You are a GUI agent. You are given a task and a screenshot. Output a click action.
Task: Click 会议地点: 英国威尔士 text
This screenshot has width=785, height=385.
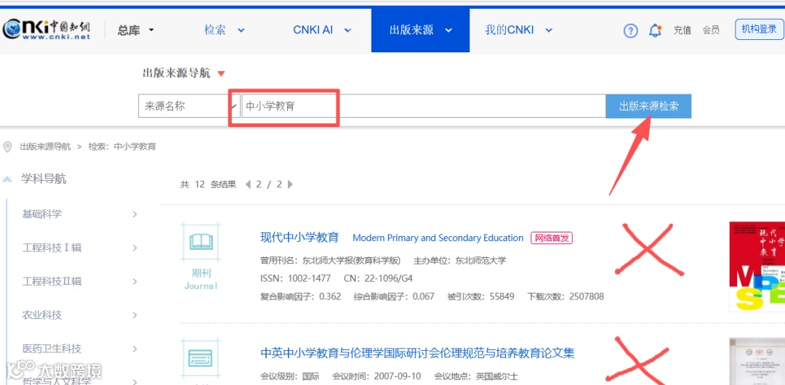point(475,376)
